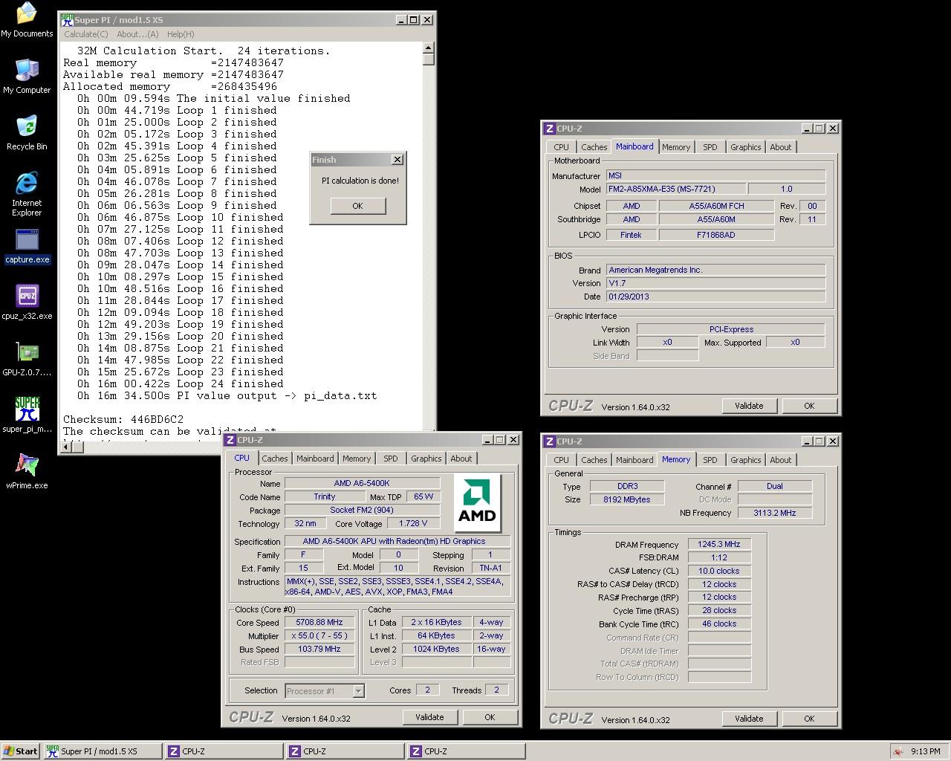Confirm PI calculation done with OK
The height and width of the screenshot is (761, 951).
coord(357,206)
